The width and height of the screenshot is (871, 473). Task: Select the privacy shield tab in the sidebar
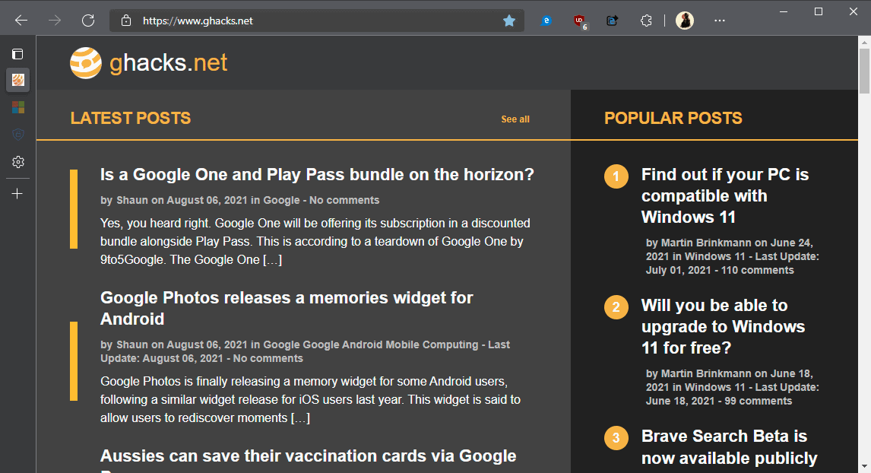coord(18,135)
